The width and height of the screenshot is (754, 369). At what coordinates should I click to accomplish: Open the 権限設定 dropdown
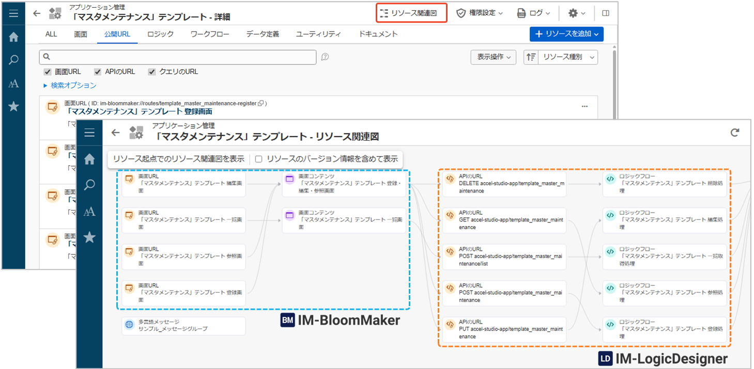[480, 13]
